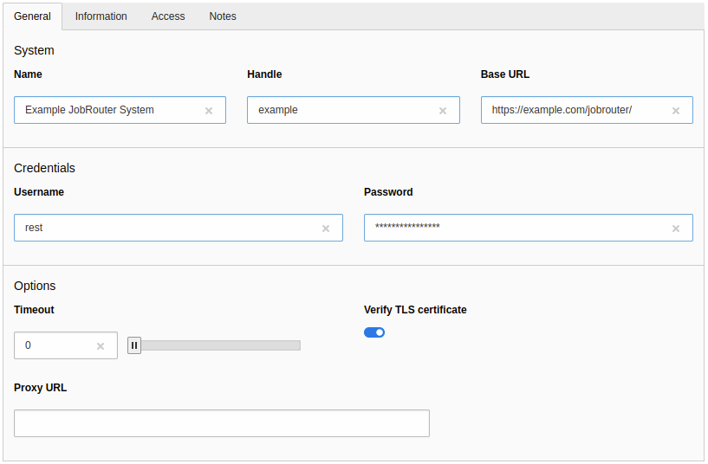The width and height of the screenshot is (708, 464).
Task: Clear the Password field using its X icon
Action: pyautogui.click(x=676, y=229)
